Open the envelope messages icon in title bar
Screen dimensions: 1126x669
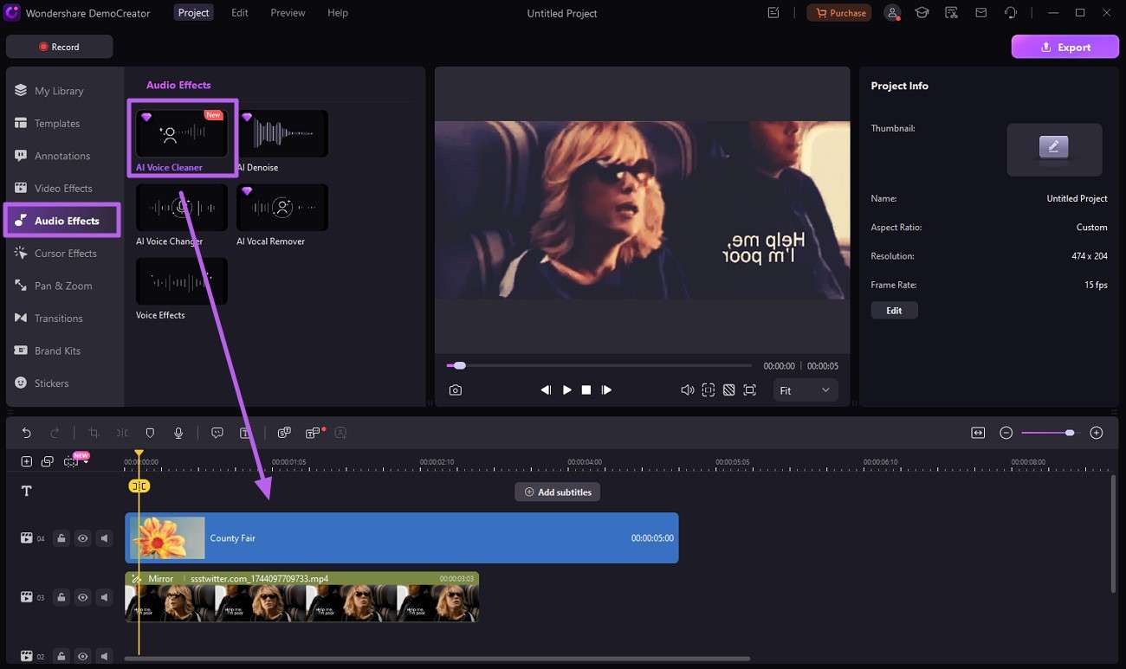(980, 13)
